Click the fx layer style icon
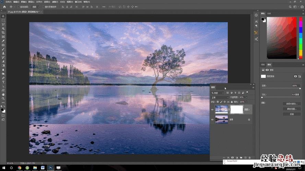 click(228, 158)
